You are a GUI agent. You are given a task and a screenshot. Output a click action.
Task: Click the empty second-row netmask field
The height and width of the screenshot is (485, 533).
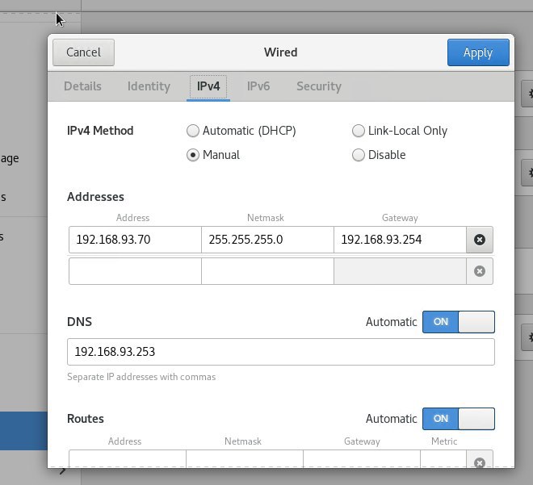tap(267, 271)
